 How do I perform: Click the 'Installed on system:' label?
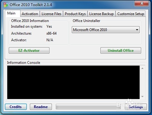27,26
